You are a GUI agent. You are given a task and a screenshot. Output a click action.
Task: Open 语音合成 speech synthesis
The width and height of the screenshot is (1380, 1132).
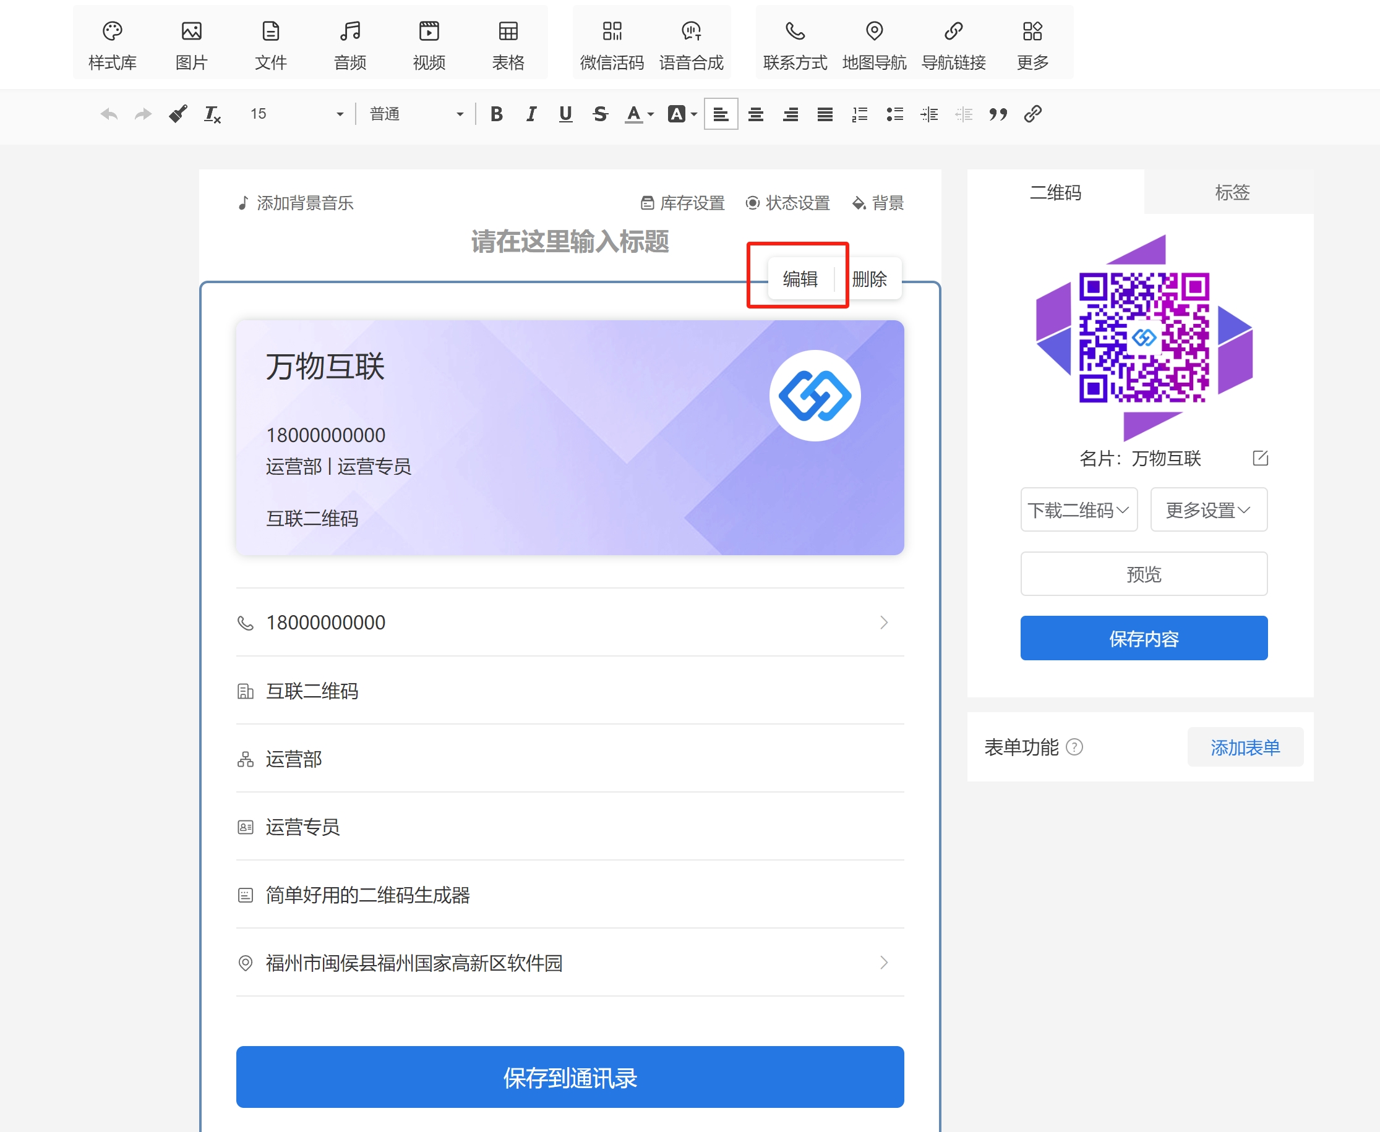691,45
